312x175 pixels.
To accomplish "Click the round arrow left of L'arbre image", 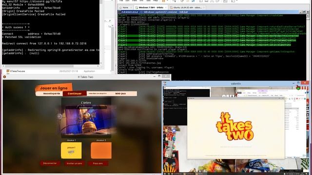I will coord(59,116).
